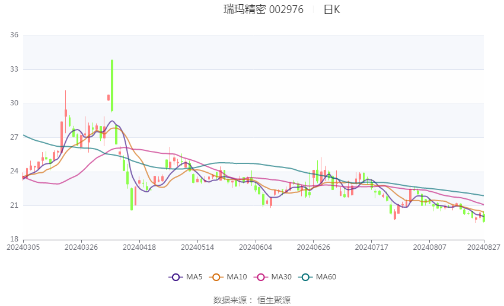504x306 pixels.
Task: Click the y-axis value 36
Action: (14, 35)
